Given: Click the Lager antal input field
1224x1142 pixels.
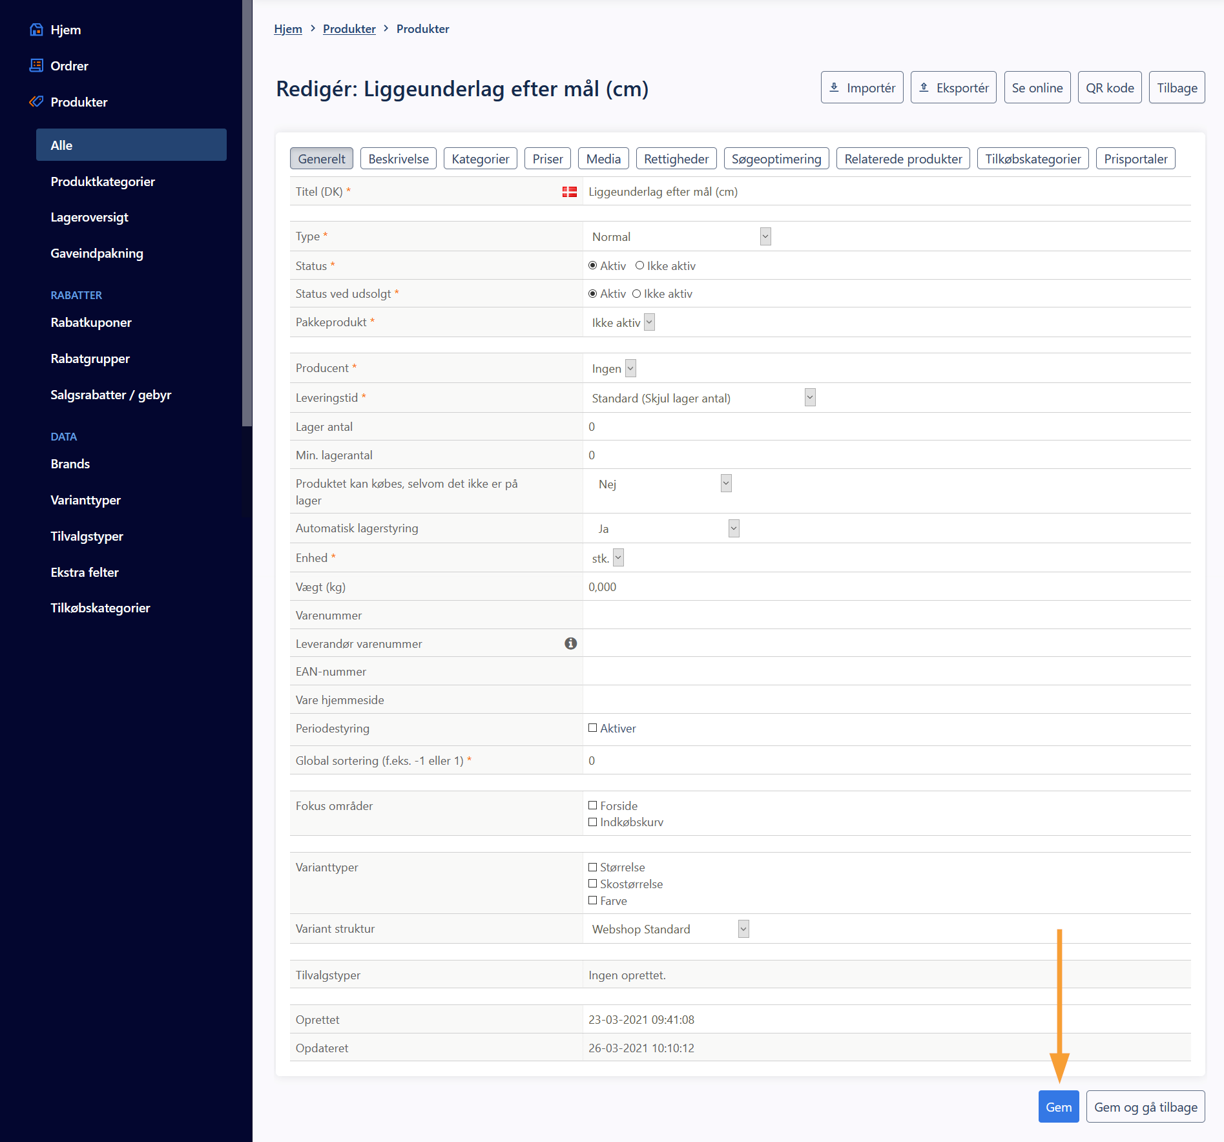Looking at the screenshot, I should tap(886, 427).
